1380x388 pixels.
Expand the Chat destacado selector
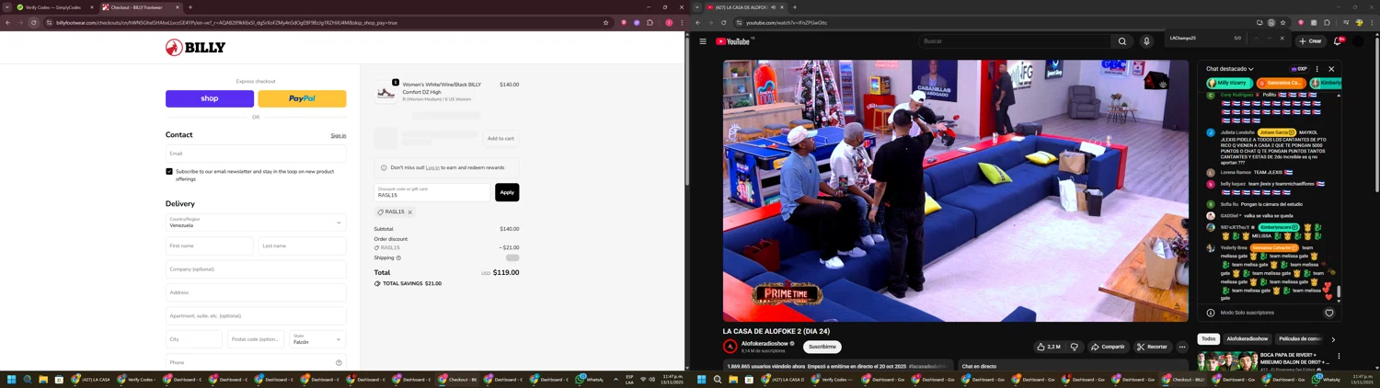[1230, 69]
